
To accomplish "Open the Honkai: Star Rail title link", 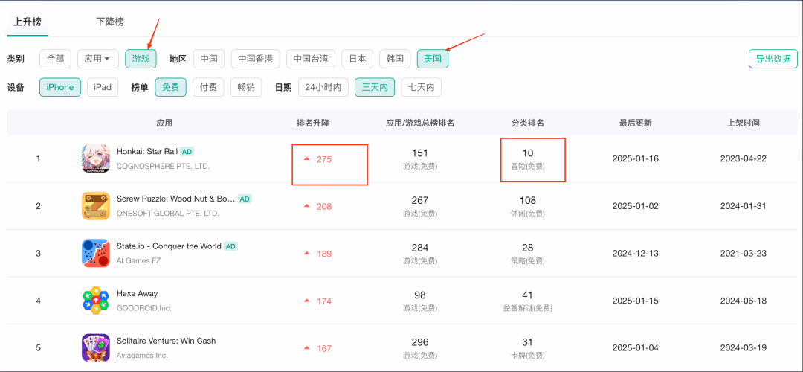I will [146, 152].
